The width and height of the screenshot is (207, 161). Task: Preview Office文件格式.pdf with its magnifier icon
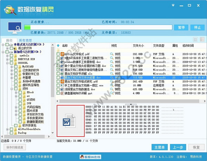tap(112, 54)
